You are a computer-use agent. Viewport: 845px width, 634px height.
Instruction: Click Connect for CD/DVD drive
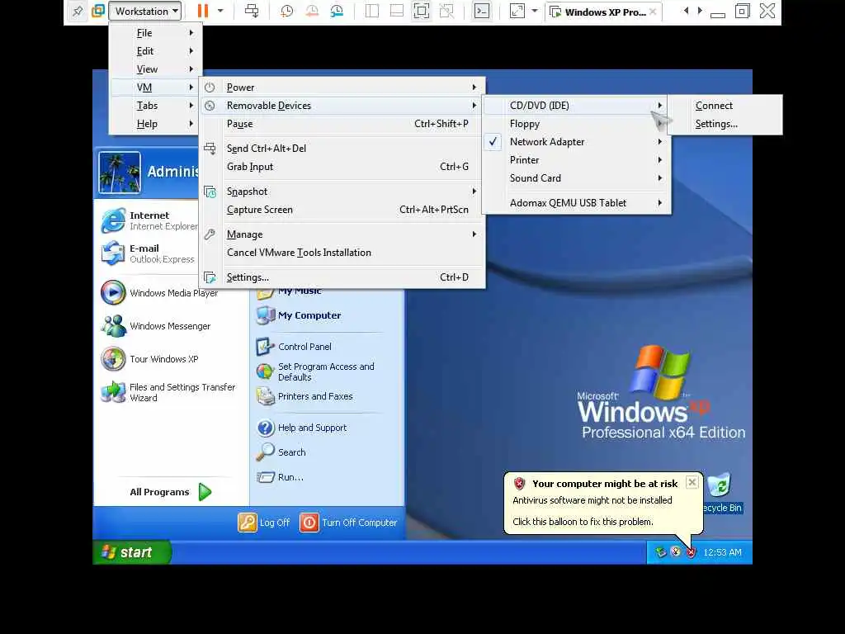tap(725, 106)
